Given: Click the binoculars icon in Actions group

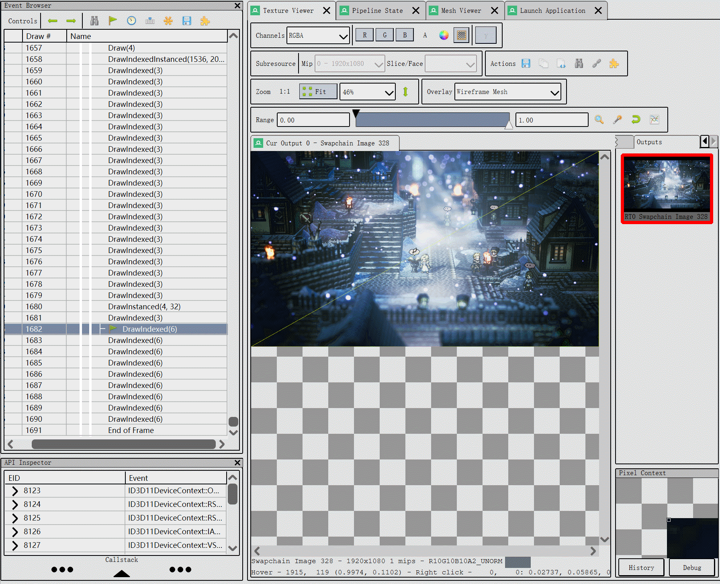Looking at the screenshot, I should [x=579, y=63].
